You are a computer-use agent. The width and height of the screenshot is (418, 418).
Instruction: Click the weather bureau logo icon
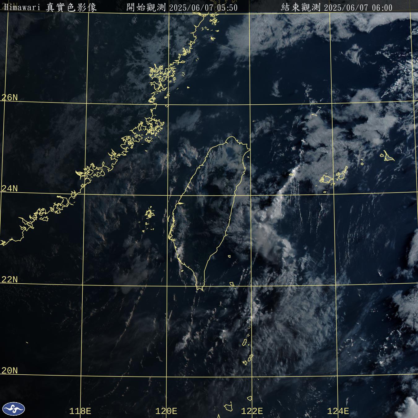[13, 409]
